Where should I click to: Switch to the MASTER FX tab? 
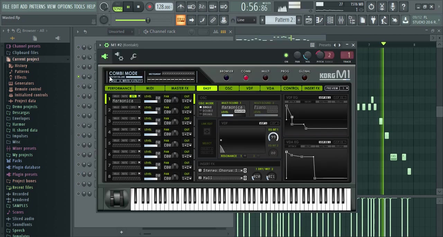click(x=180, y=88)
